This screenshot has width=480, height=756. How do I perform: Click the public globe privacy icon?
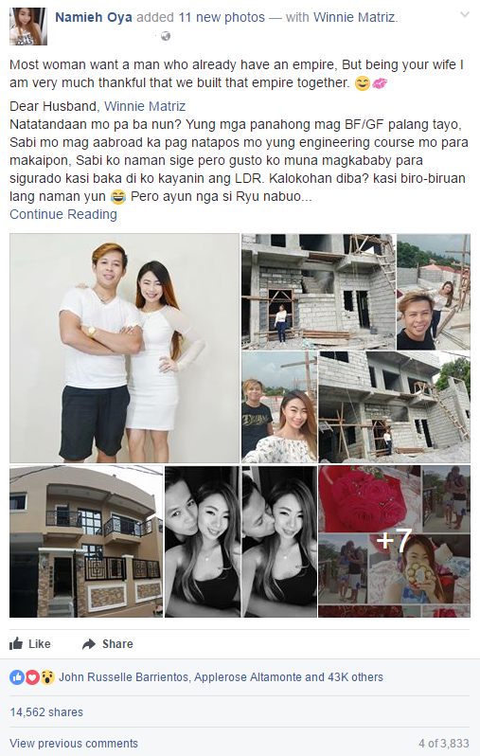click(x=166, y=36)
